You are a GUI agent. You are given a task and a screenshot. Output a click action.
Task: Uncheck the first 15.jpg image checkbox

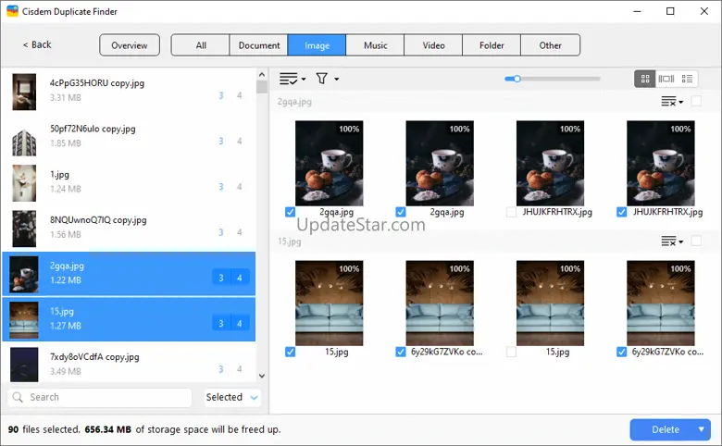coord(290,352)
